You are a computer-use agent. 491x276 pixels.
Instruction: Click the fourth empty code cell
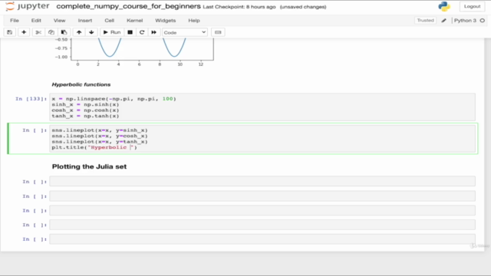262,225
